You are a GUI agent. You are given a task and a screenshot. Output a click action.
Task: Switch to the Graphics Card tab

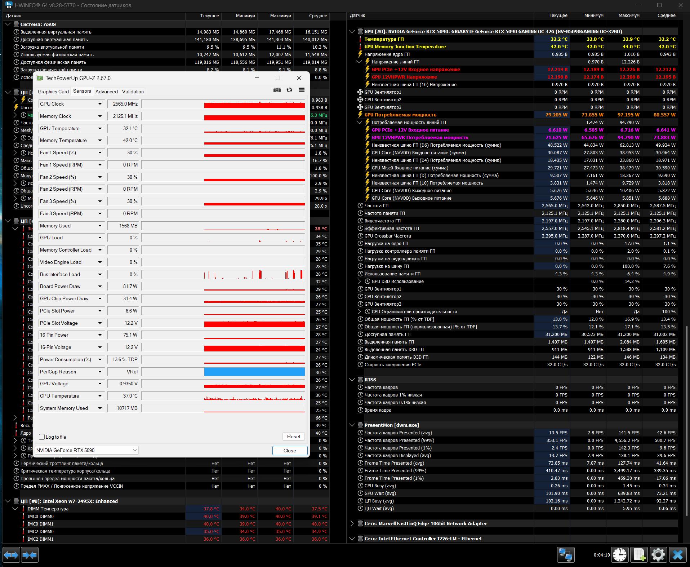pos(53,92)
